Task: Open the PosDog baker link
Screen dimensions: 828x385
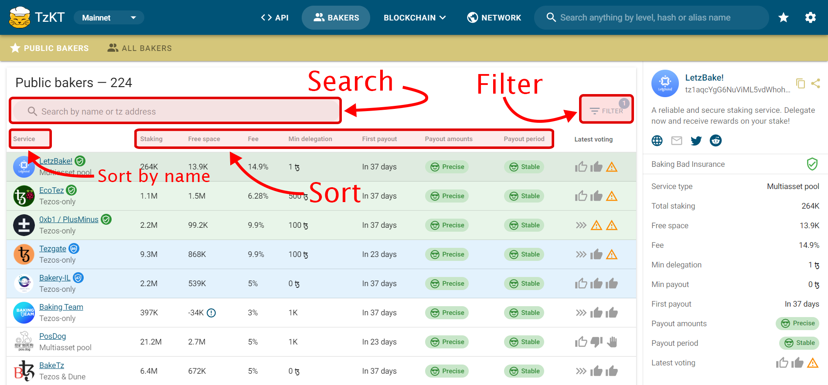Action: (53, 336)
